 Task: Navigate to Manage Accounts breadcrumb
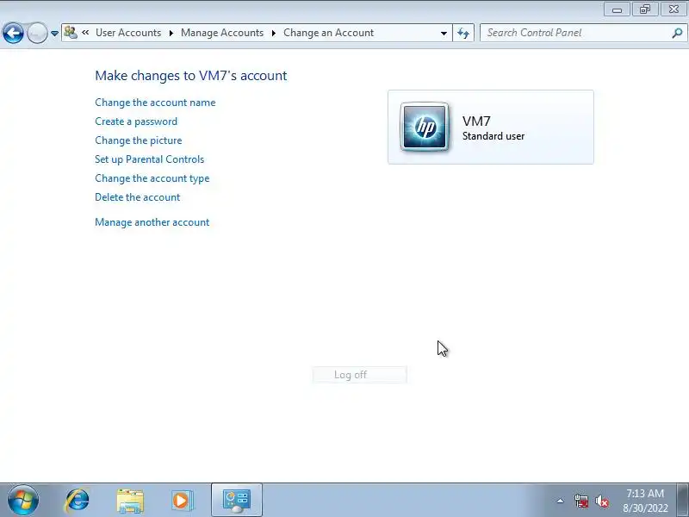(222, 33)
